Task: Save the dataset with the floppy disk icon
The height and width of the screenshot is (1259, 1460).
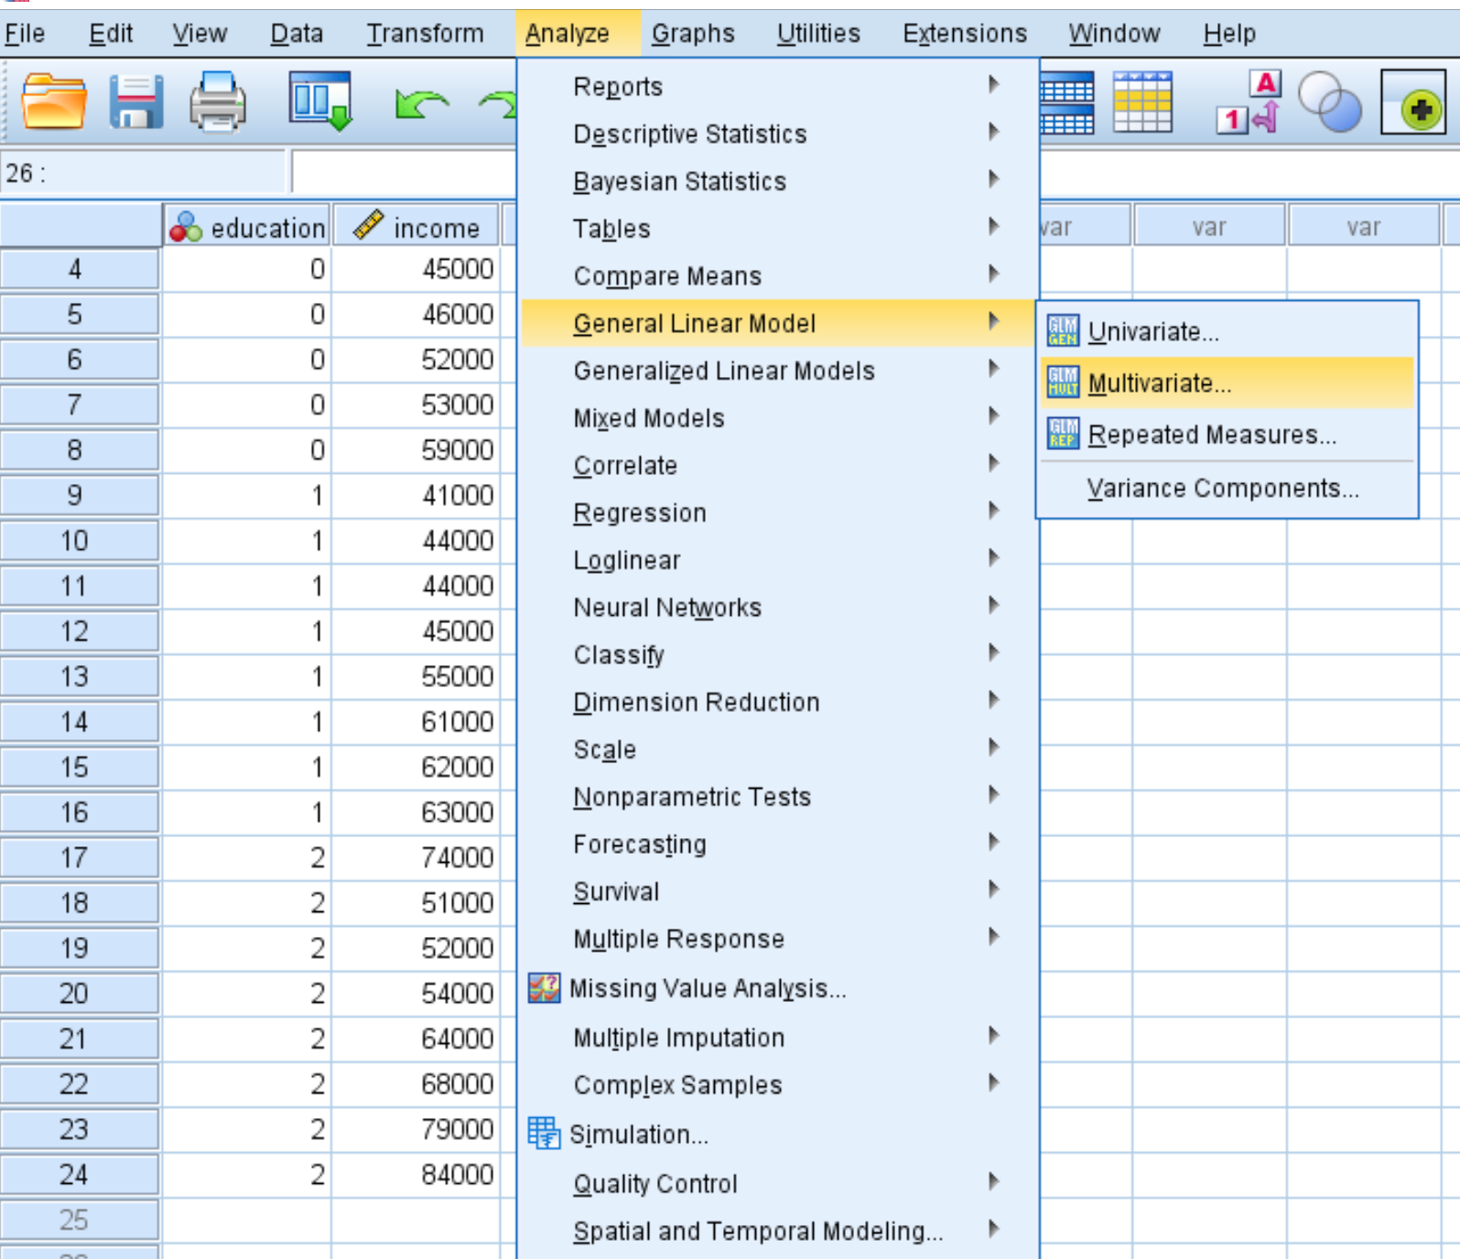Action: click(x=136, y=102)
